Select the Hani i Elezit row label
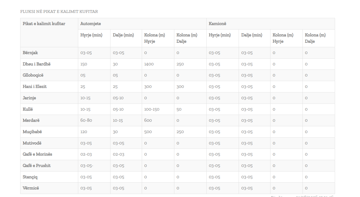 pyautogui.click(x=35, y=87)
